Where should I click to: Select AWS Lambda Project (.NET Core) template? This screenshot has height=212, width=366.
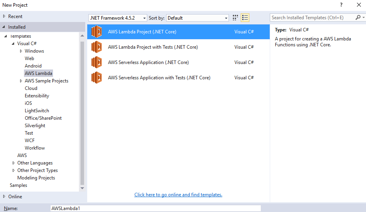(x=178, y=32)
